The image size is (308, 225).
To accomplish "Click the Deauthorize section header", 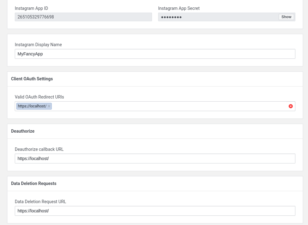I will [x=23, y=131].
